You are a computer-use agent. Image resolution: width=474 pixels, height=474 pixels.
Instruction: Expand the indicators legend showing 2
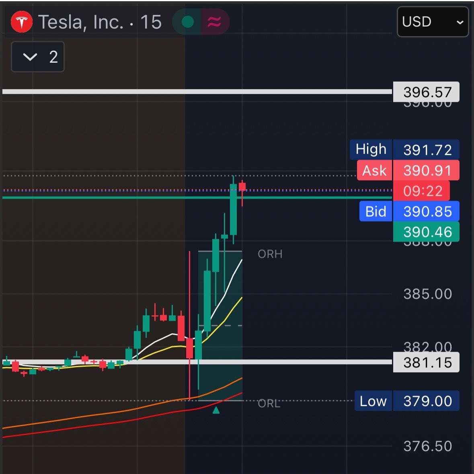coord(38,57)
